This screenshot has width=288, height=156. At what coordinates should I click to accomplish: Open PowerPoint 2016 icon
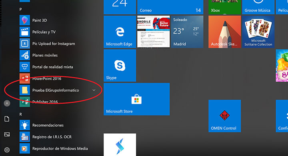pyautogui.click(x=25, y=78)
